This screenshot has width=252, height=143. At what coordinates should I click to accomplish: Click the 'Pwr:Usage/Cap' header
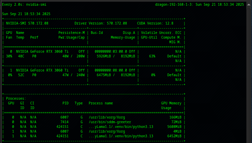pos(72,37)
